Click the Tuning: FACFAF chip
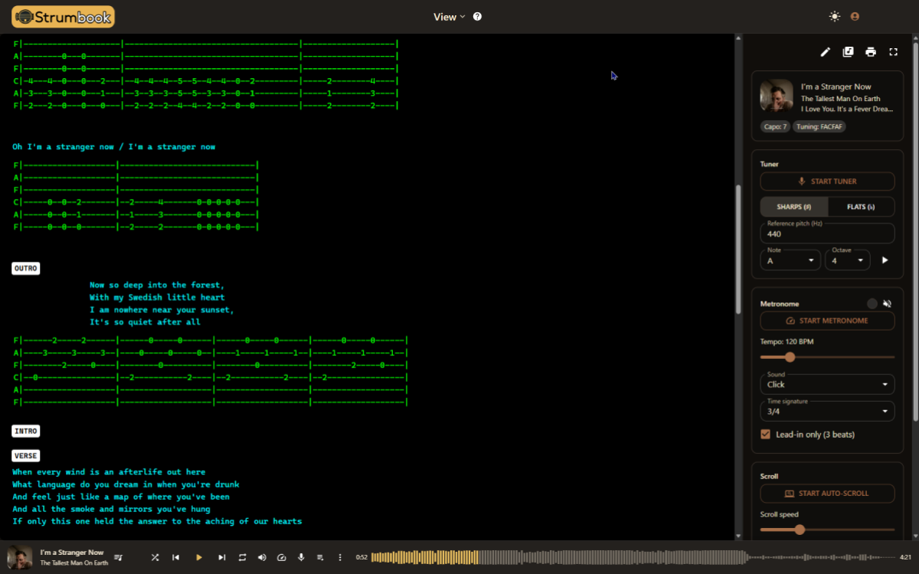Viewport: 919px width, 574px height. [x=820, y=127]
